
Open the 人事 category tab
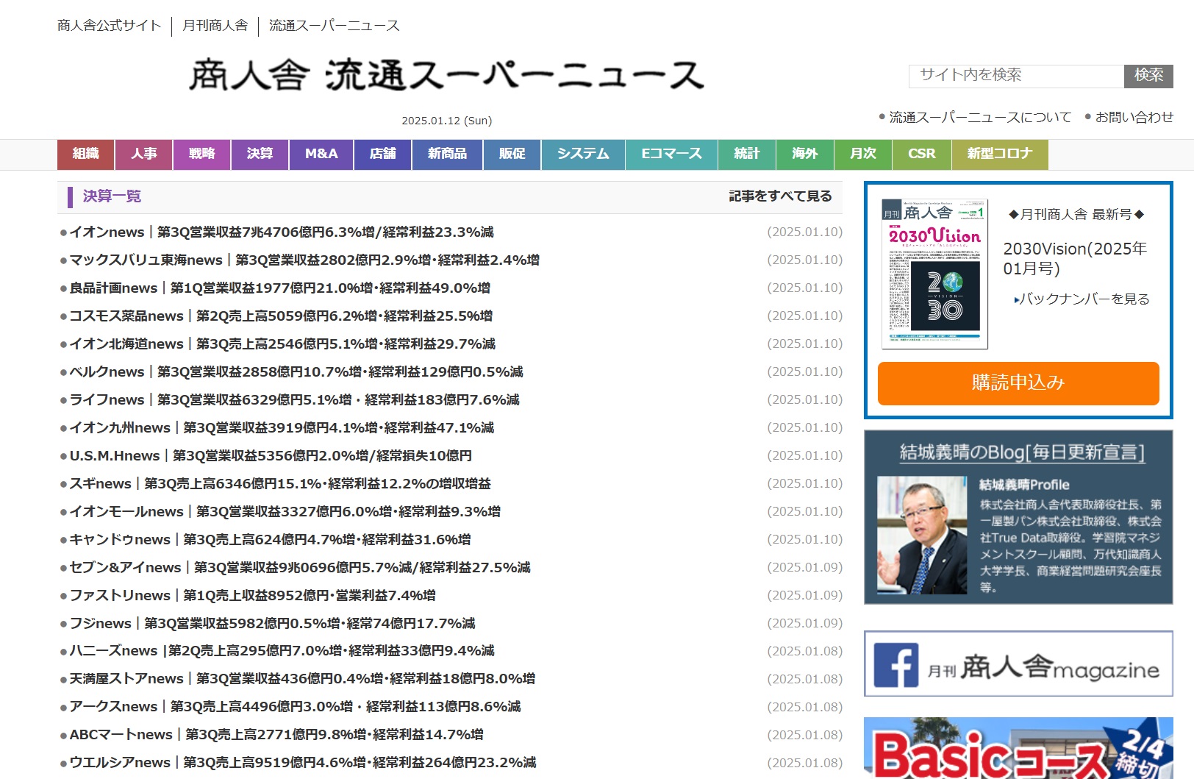tap(144, 154)
